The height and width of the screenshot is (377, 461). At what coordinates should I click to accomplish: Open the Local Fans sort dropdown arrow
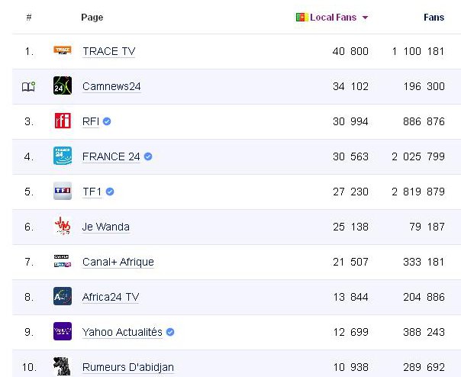coord(366,18)
